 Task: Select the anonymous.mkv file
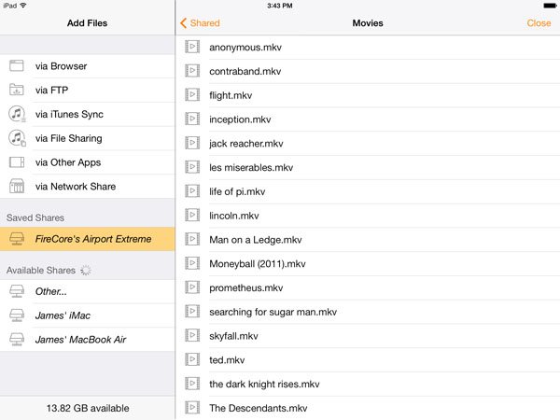[x=368, y=48]
